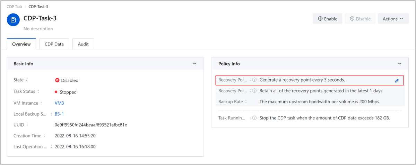
Task: Click info icon beside Task Running row
Action: coord(254,118)
